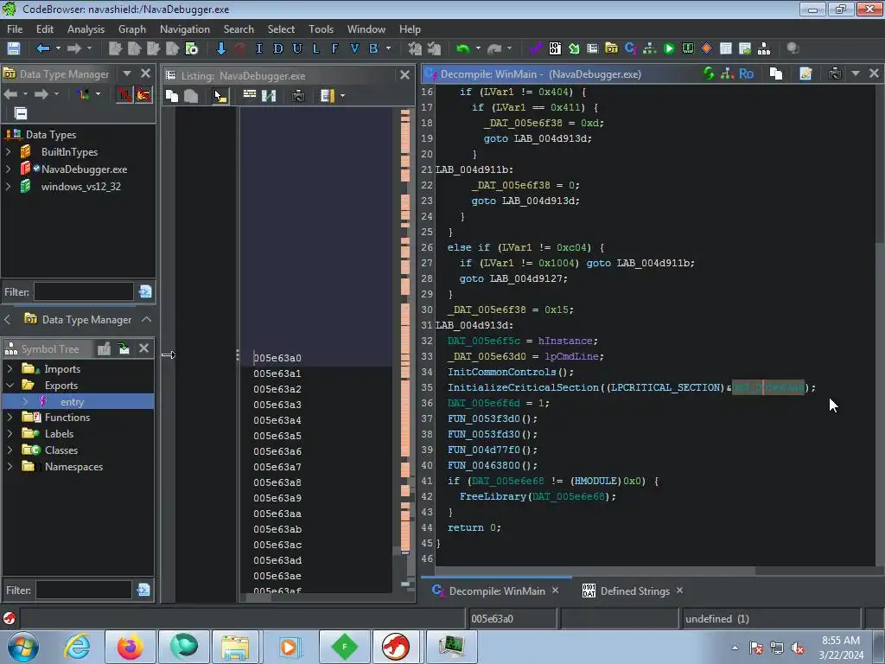Click the Save icon in main toolbar

(x=14, y=48)
